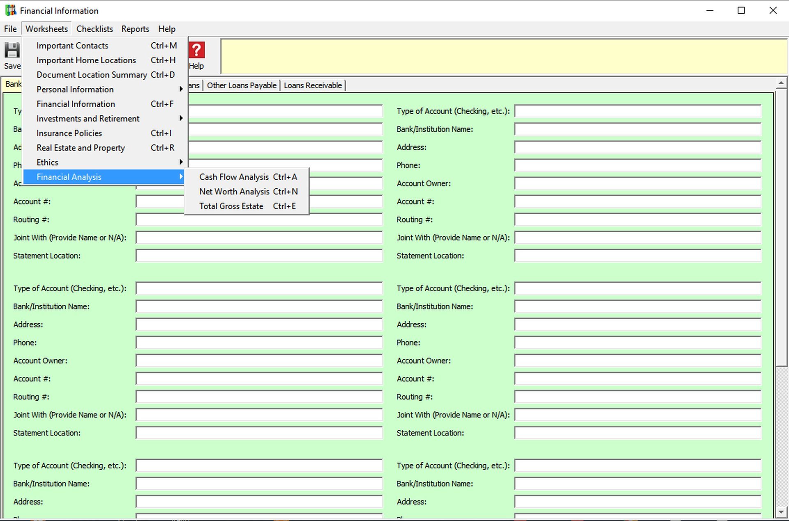The height and width of the screenshot is (521, 789).
Task: Maximize the Financial Information window
Action: tap(741, 10)
